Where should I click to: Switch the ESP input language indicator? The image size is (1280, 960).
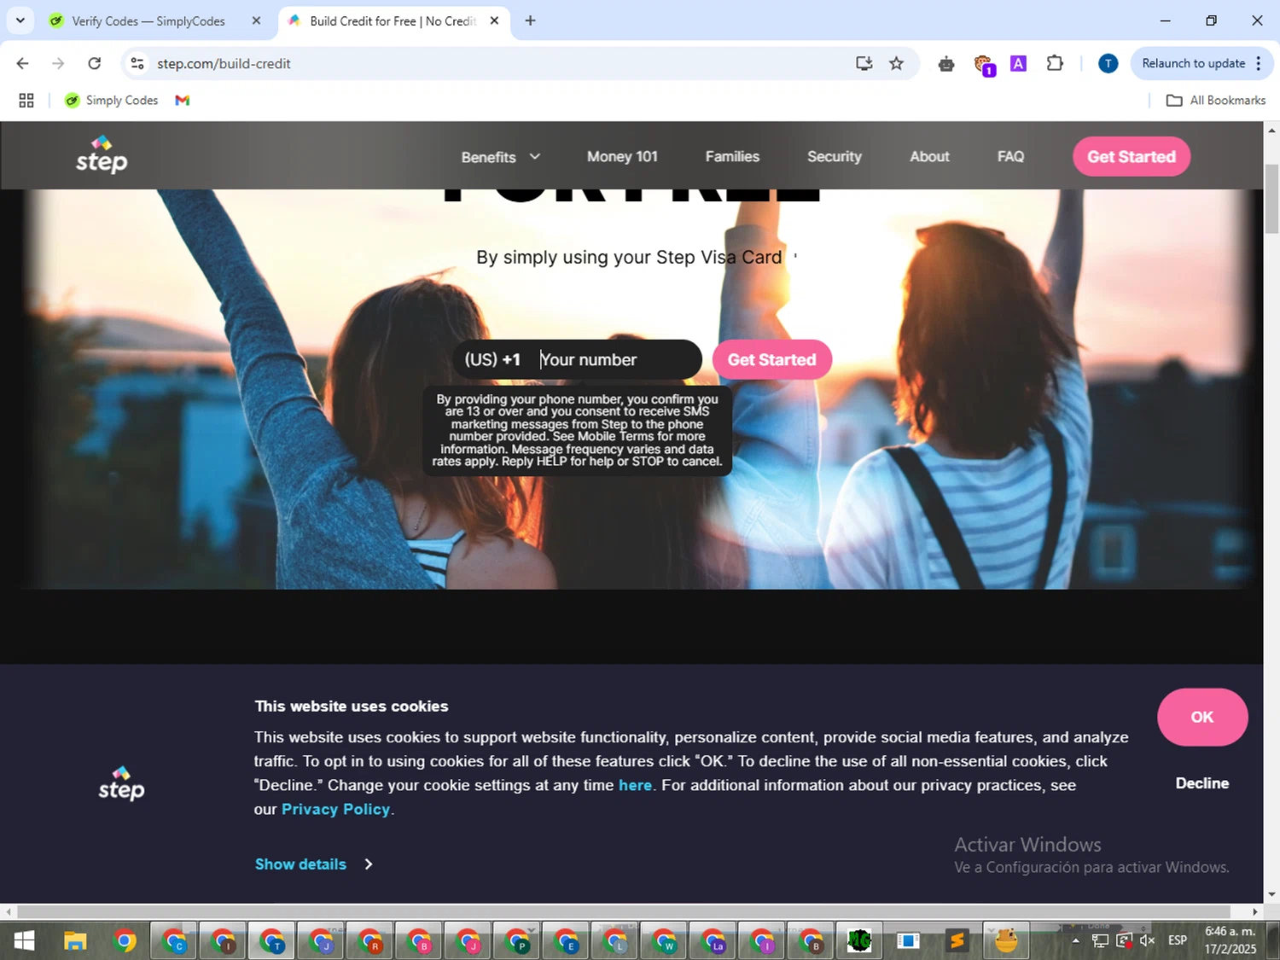[x=1178, y=940]
